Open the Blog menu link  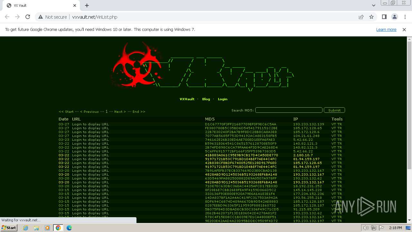pyautogui.click(x=206, y=99)
